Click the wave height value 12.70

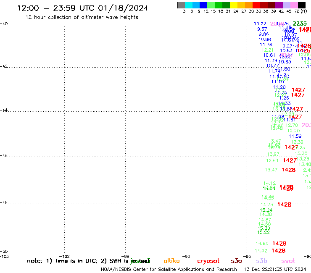point(292,125)
